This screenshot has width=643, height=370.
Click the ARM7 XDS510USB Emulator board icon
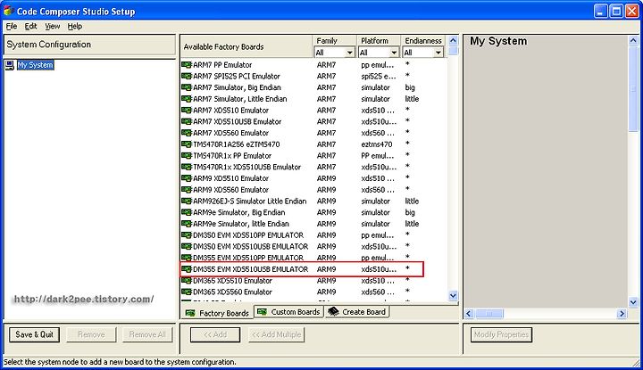[x=186, y=121]
